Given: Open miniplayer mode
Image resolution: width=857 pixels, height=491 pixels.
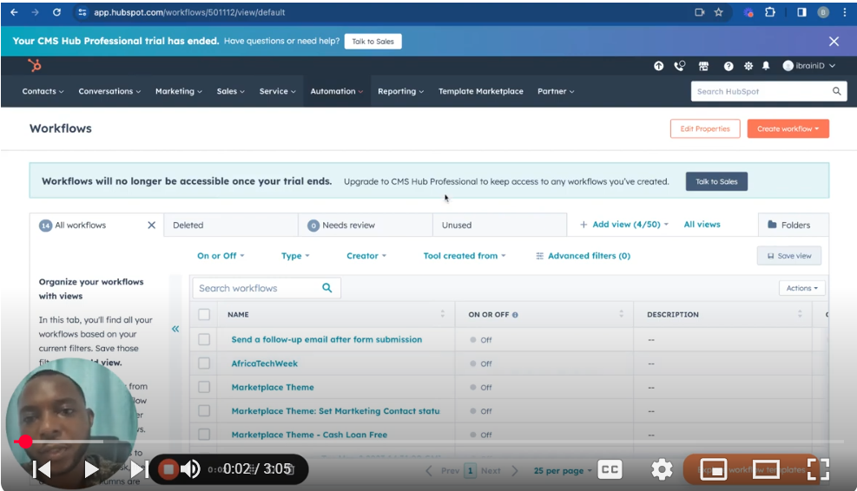Looking at the screenshot, I should [713, 469].
